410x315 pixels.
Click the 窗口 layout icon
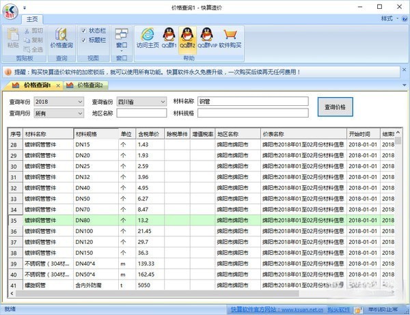[x=121, y=33]
